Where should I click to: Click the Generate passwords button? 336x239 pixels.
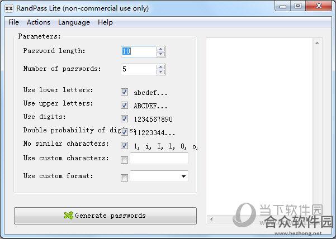[105, 216]
